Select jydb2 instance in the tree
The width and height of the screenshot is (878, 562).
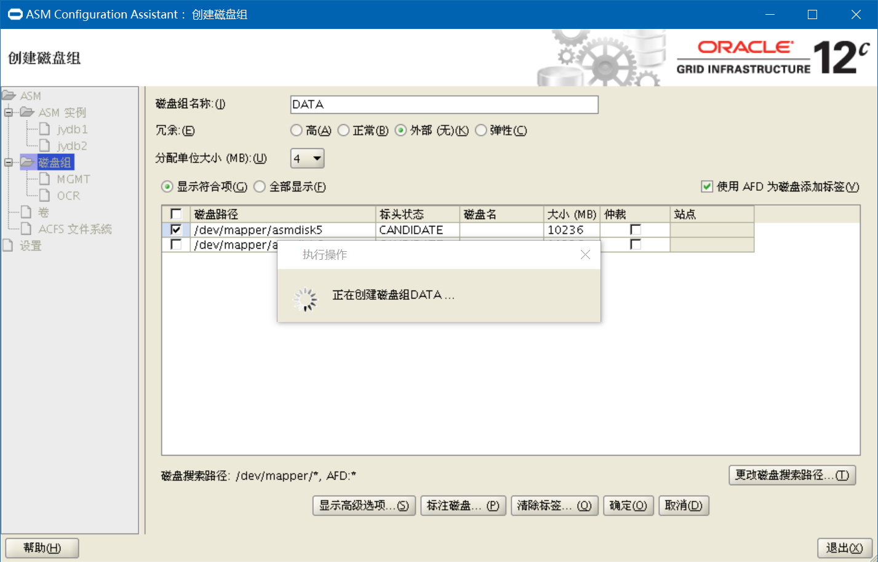pos(72,146)
